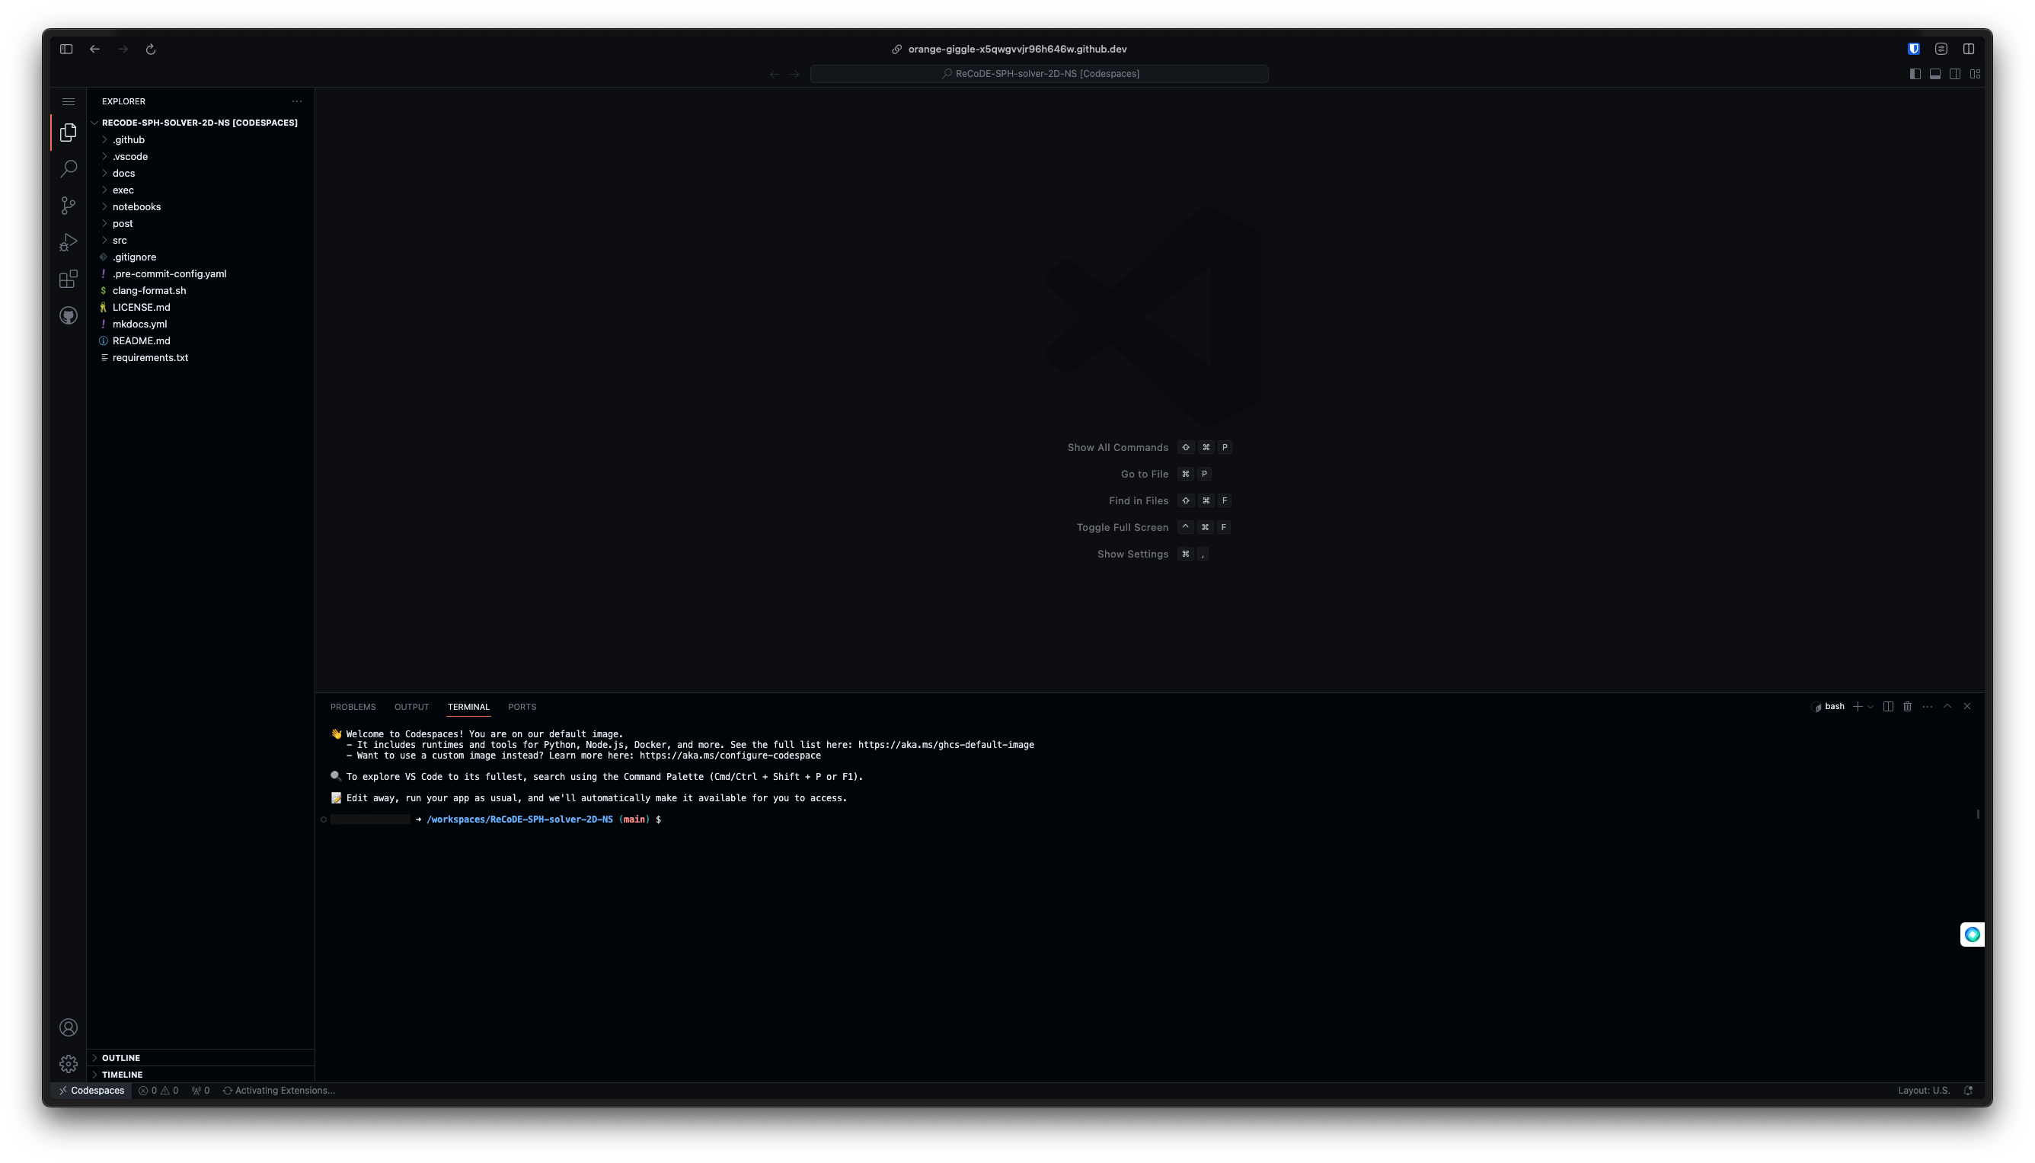The height and width of the screenshot is (1163, 2035).
Task: Open errors and warnings count in status bar
Action: pyautogui.click(x=158, y=1091)
